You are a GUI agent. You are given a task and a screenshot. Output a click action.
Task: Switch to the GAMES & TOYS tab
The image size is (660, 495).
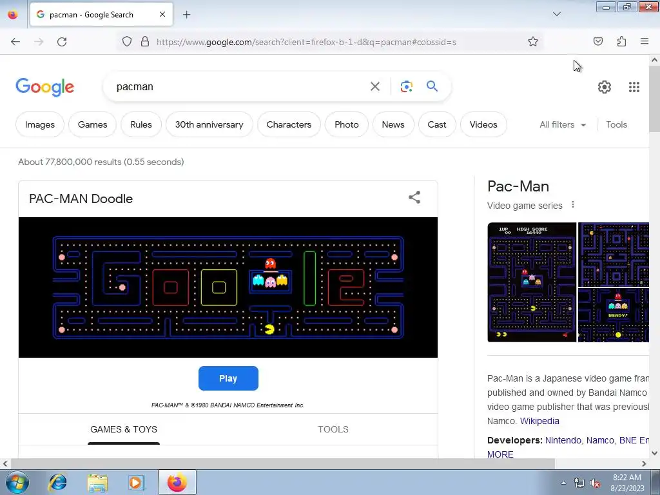(x=124, y=429)
